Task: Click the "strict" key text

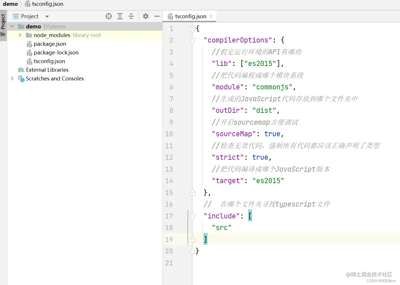Action: 228,157
